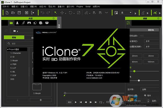Open the 导出(R) menu

(52, 6)
